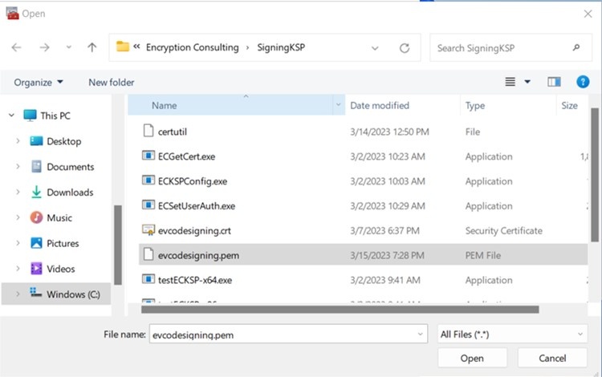Click the evcodesigning.pem file icon
Viewport: 602px width, 377px height.
(148, 254)
